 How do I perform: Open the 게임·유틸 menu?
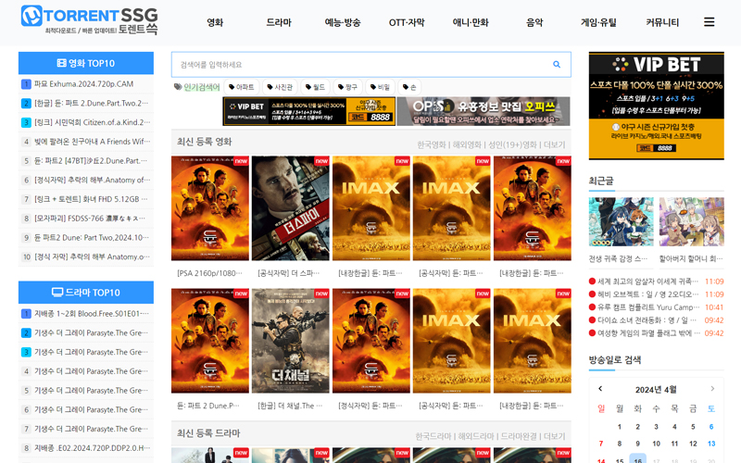[x=598, y=22]
